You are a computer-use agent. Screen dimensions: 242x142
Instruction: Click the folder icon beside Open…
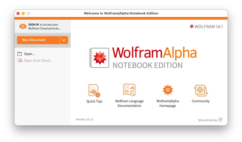click(19, 54)
